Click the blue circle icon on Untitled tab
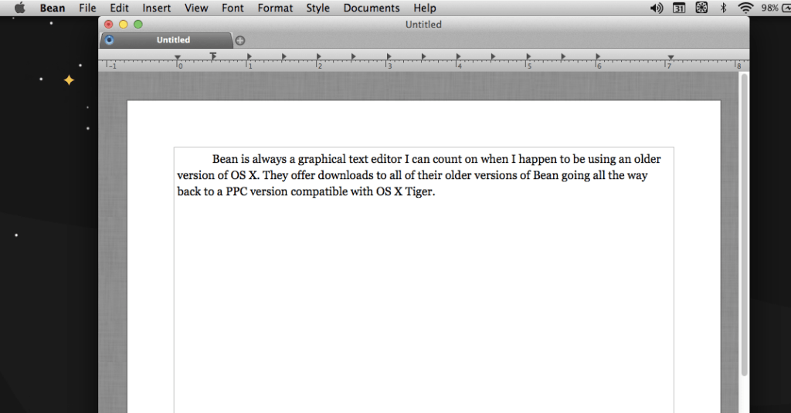The image size is (791, 413). pyautogui.click(x=109, y=40)
